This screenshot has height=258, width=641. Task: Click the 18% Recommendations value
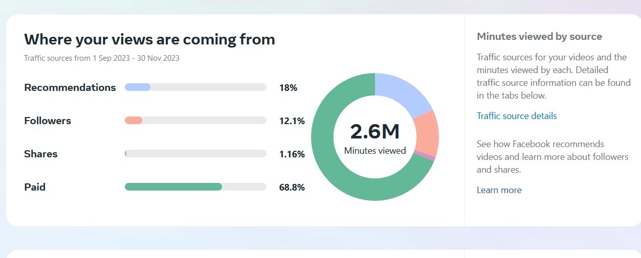(x=288, y=87)
